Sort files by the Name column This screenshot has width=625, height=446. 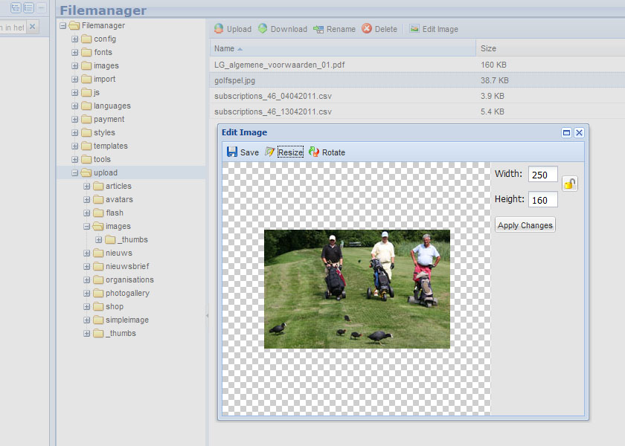[224, 48]
